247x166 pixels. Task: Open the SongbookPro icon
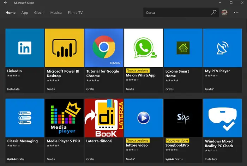pyautogui.click(x=183, y=118)
